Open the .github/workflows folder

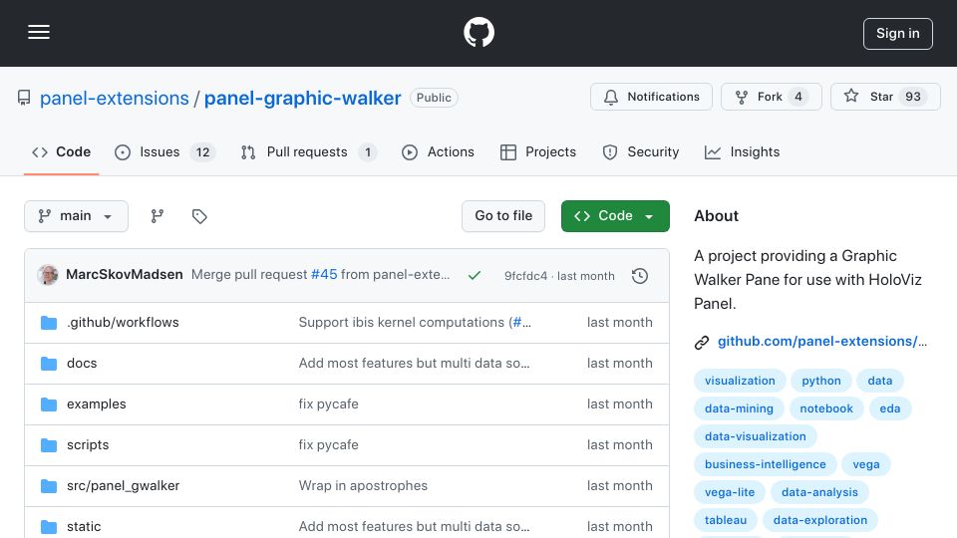pos(123,322)
